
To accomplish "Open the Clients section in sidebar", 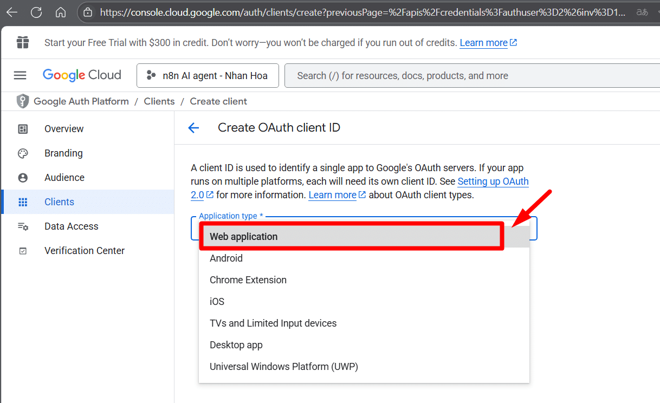I will click(x=59, y=202).
